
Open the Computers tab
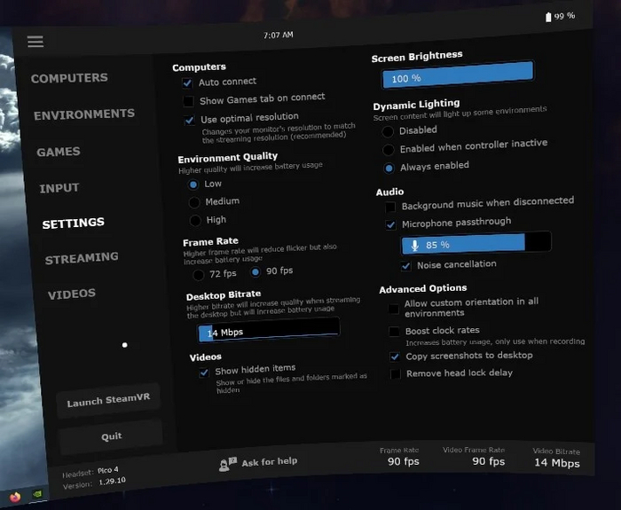tap(69, 78)
